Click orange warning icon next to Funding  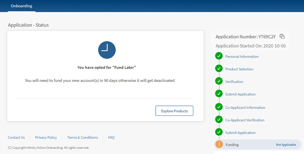click(x=219, y=144)
